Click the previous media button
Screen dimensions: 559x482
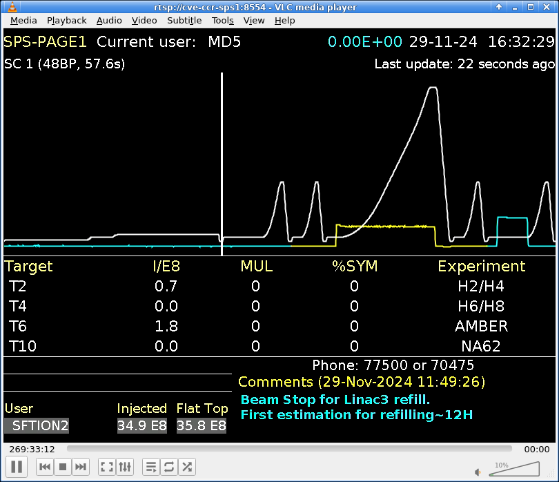(x=45, y=467)
